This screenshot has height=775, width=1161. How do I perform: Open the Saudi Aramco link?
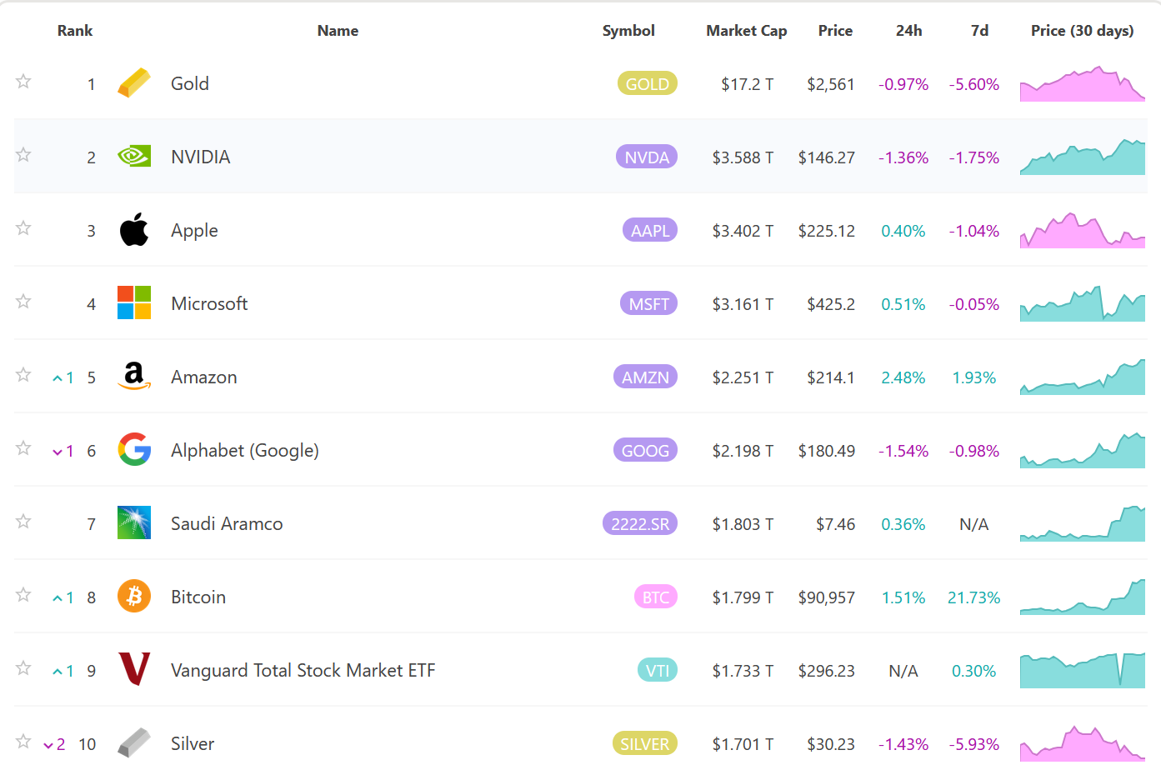coord(227,523)
